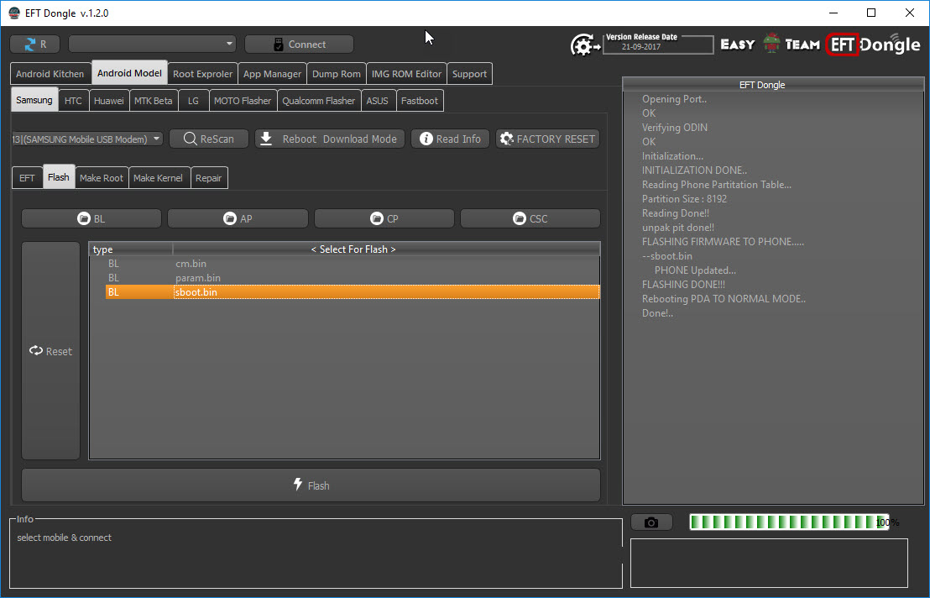The image size is (930, 598).
Task: Click the type column header
Action: tap(131, 249)
